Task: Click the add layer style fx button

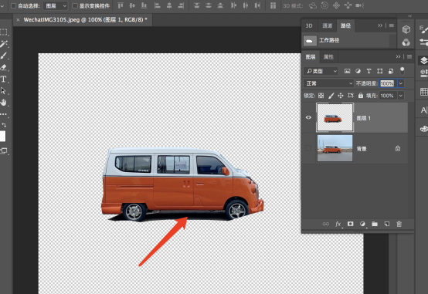Action: coord(338,225)
